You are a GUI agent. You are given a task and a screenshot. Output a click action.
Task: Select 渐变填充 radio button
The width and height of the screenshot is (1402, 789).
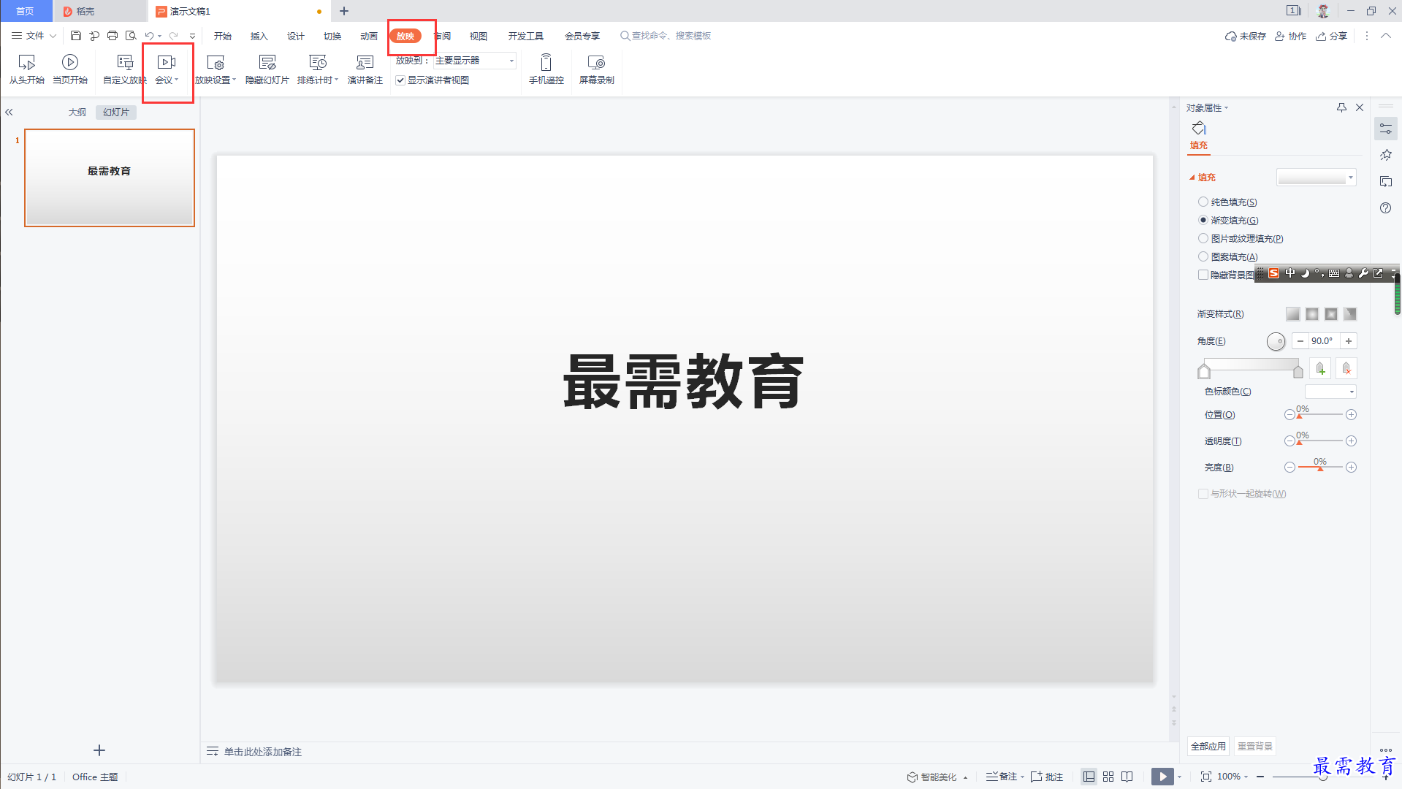1203,220
